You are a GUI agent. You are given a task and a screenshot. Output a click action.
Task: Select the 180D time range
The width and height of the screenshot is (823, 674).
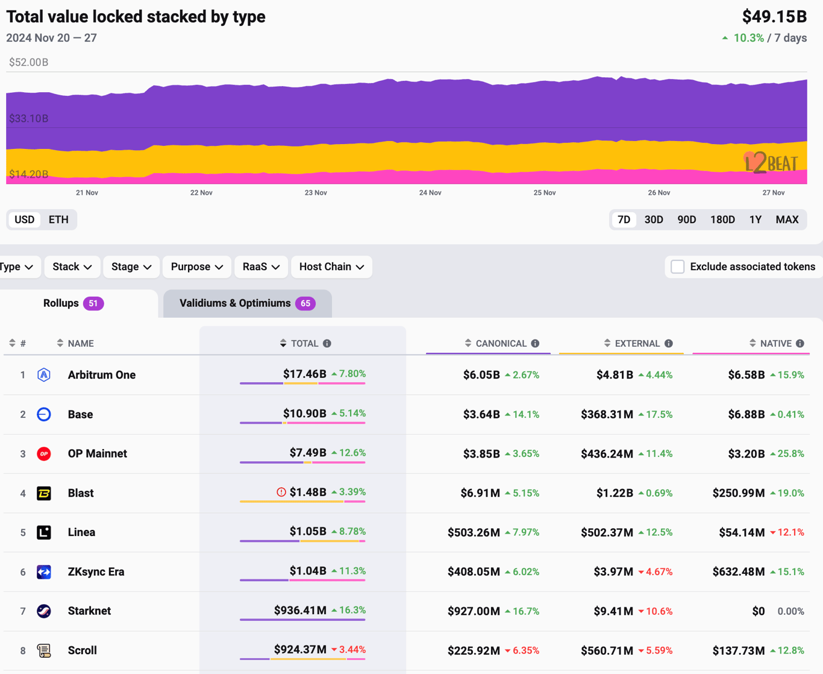(722, 219)
